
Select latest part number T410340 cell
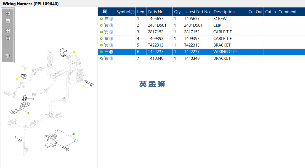[x=197, y=58]
